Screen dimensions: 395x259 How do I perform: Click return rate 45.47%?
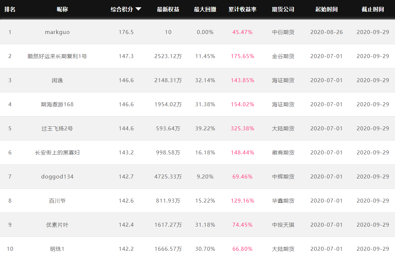(x=242, y=32)
